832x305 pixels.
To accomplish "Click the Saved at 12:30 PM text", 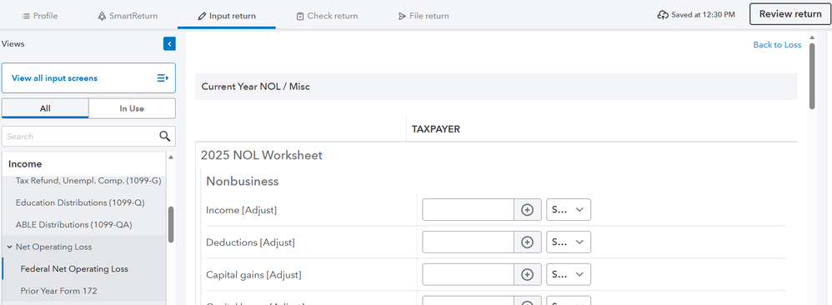I will [703, 15].
